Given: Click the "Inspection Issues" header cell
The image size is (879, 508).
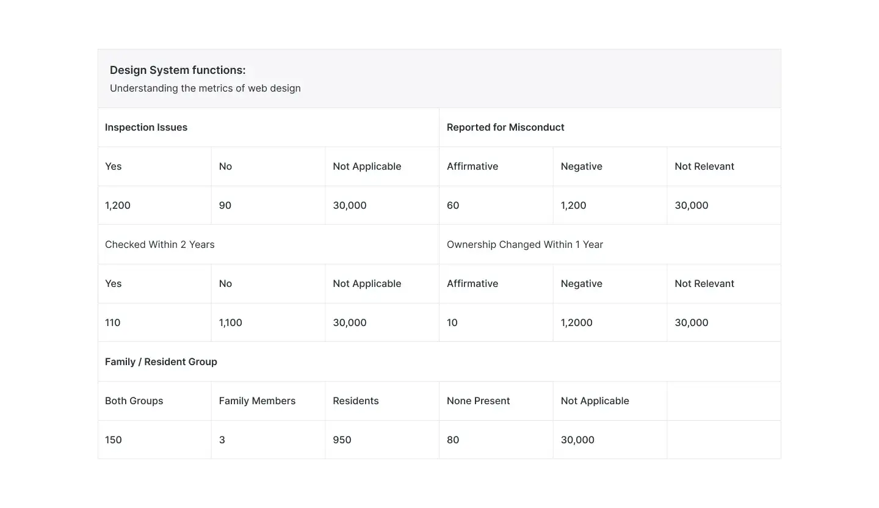Looking at the screenshot, I should (x=146, y=127).
